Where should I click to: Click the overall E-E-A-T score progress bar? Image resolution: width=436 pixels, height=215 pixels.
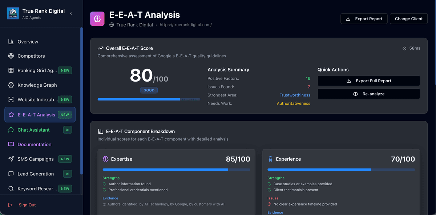149,99
